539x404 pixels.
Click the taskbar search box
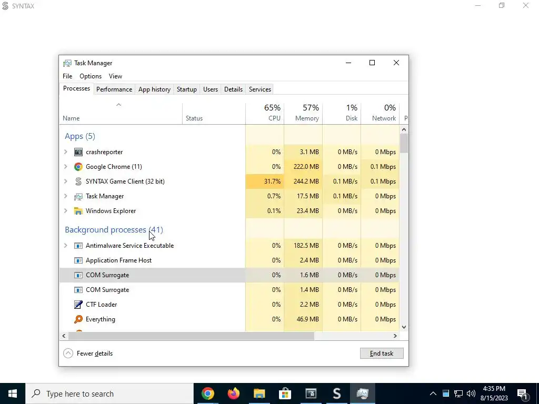click(x=109, y=393)
